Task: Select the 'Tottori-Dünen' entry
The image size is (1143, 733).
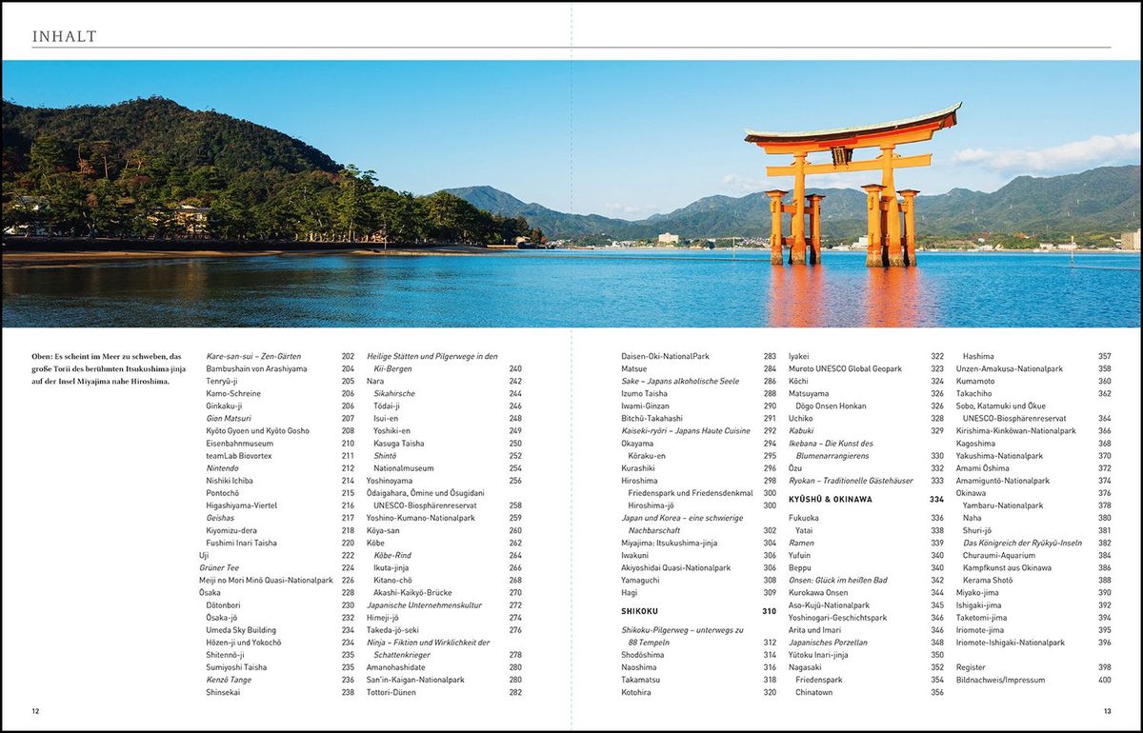Action: [390, 692]
